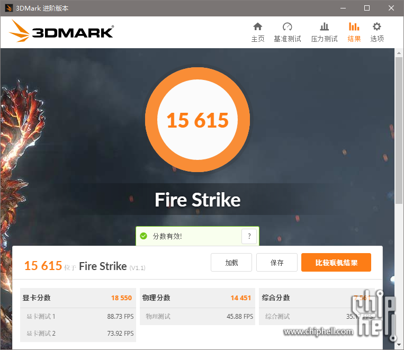Select the 综合分数 combined score header
The width and height of the screenshot is (404, 350).
pyautogui.click(x=317, y=298)
